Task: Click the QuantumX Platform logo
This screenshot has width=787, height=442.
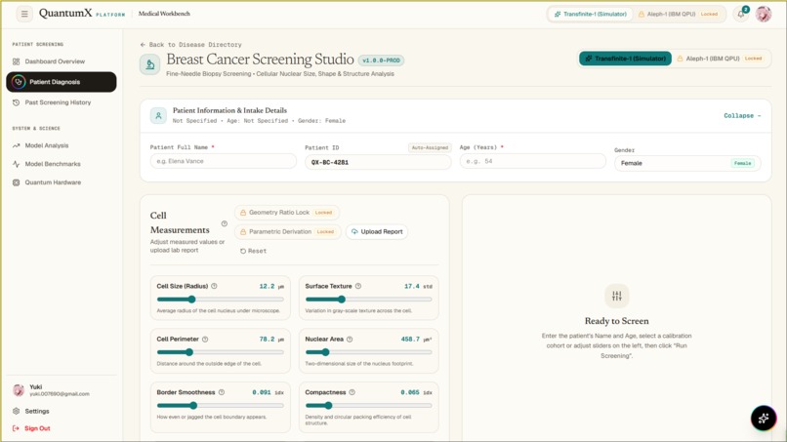Action: click(x=82, y=14)
